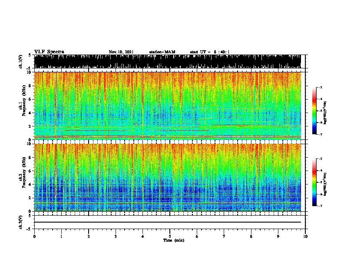Click the "4" tick on ch.2 frequency axis
344x265 pixels.
click(x=30, y=184)
